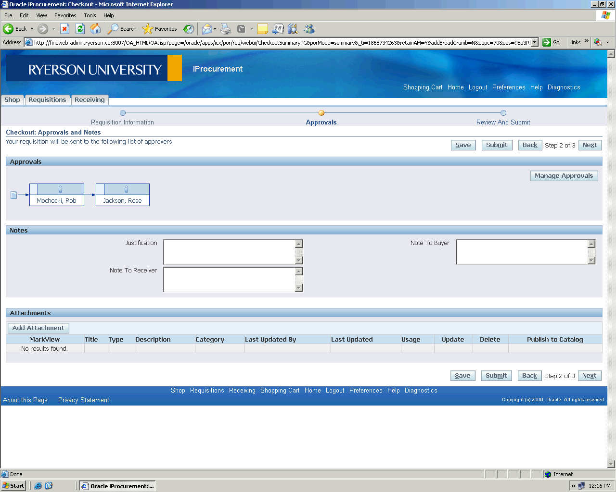Open the Tools menu
Screen dimensions: 616x492
click(90, 15)
